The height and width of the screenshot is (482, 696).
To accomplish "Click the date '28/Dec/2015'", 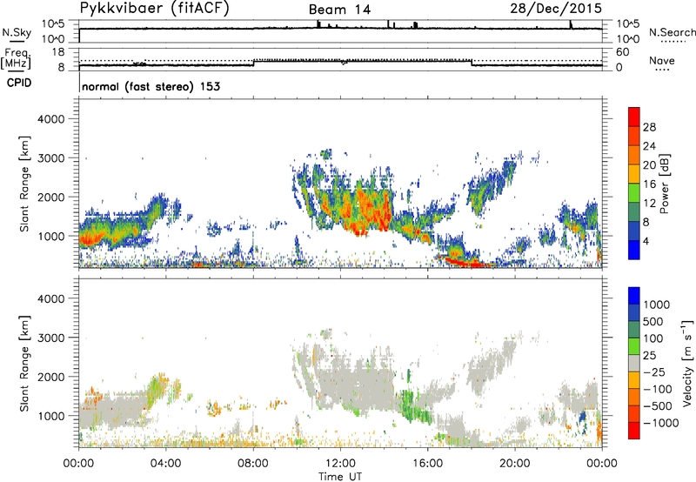I will (x=556, y=8).
